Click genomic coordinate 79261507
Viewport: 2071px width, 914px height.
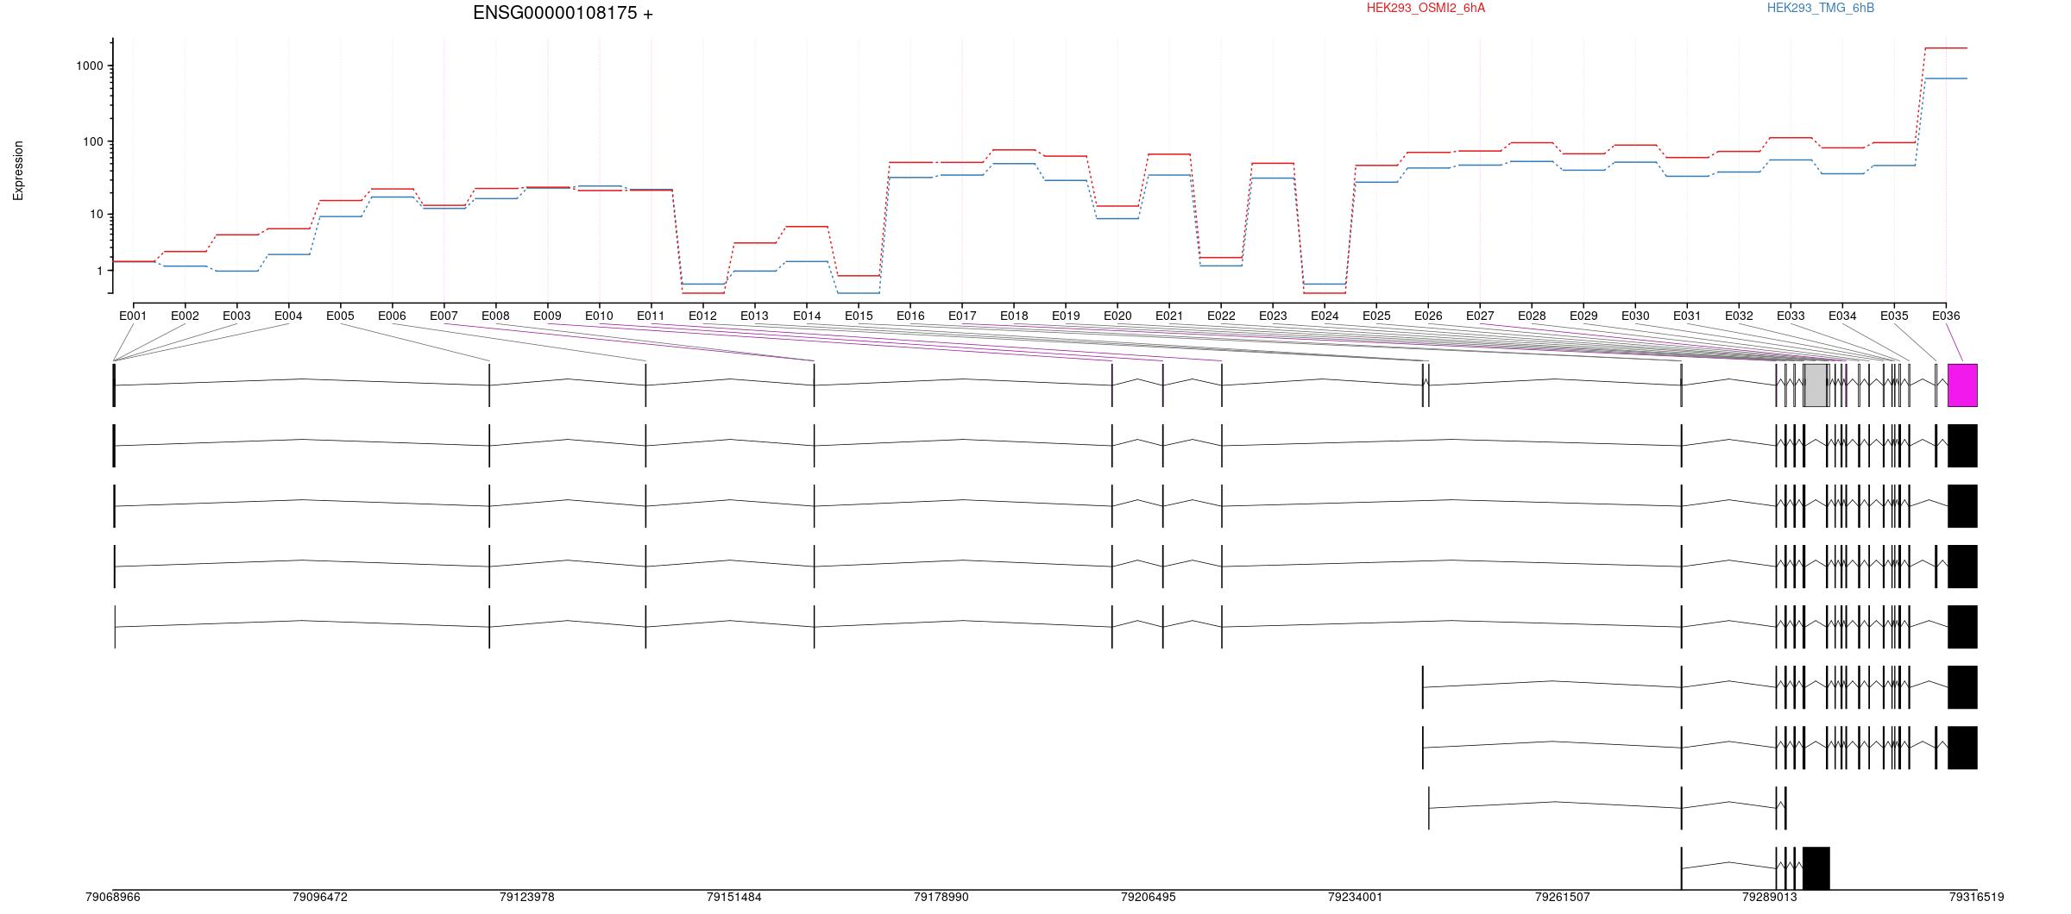[1563, 898]
